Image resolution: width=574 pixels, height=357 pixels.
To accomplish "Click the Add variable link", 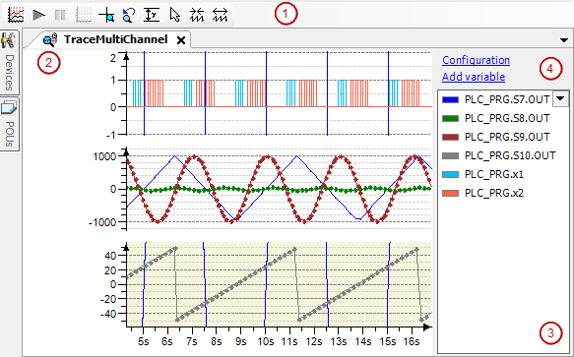I will 474,77.
